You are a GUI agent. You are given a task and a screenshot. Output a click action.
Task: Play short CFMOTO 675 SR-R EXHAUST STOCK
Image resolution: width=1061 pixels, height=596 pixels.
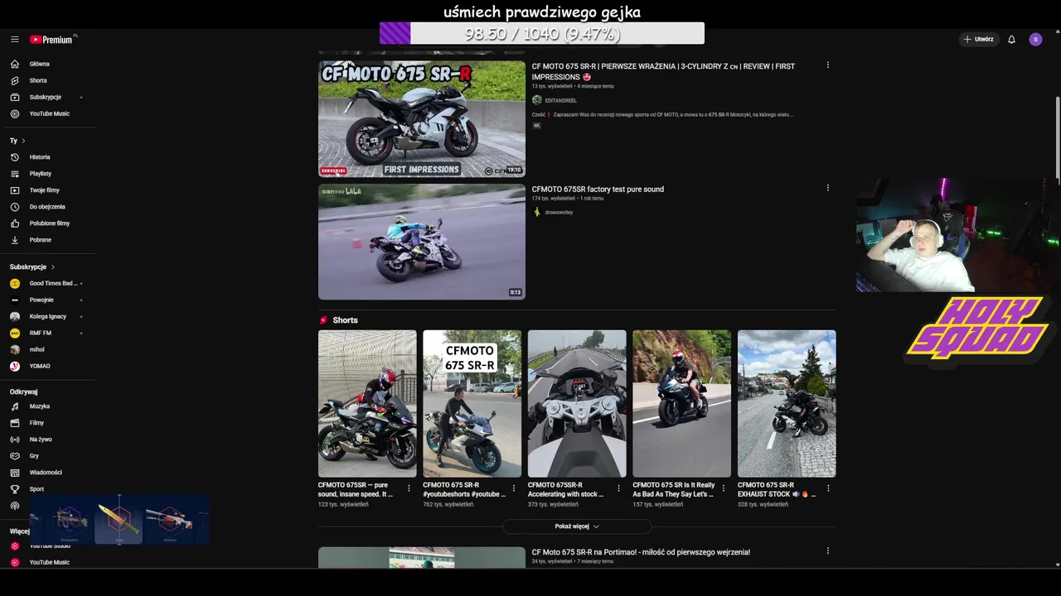[787, 404]
